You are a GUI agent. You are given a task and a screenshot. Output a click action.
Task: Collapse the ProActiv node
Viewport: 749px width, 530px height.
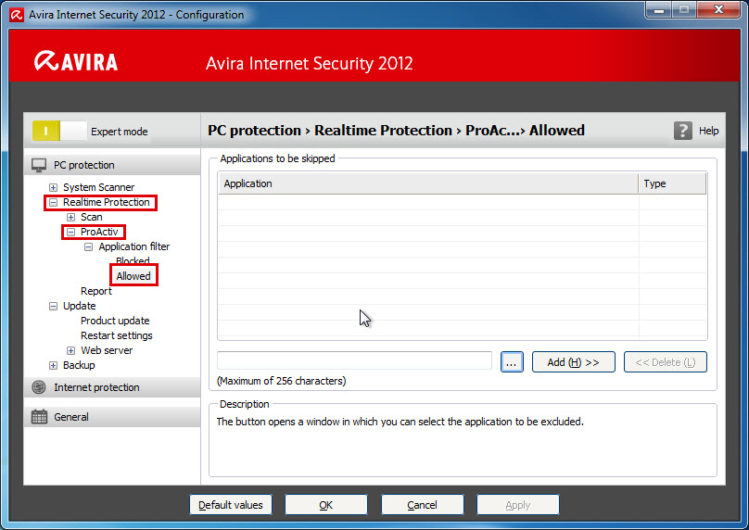70,232
